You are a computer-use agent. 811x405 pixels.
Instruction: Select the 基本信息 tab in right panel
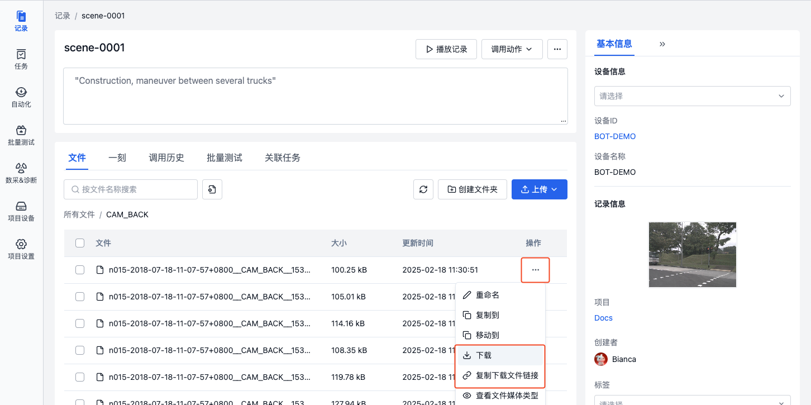(x=614, y=44)
